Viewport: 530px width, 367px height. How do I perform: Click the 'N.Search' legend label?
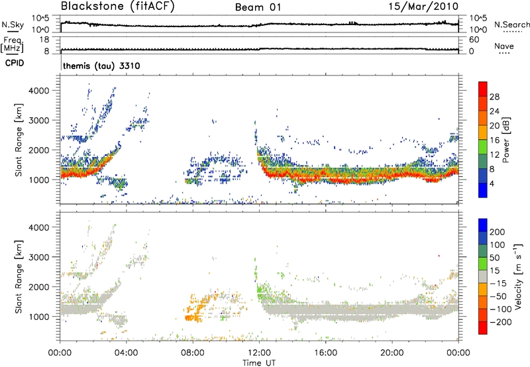click(511, 25)
